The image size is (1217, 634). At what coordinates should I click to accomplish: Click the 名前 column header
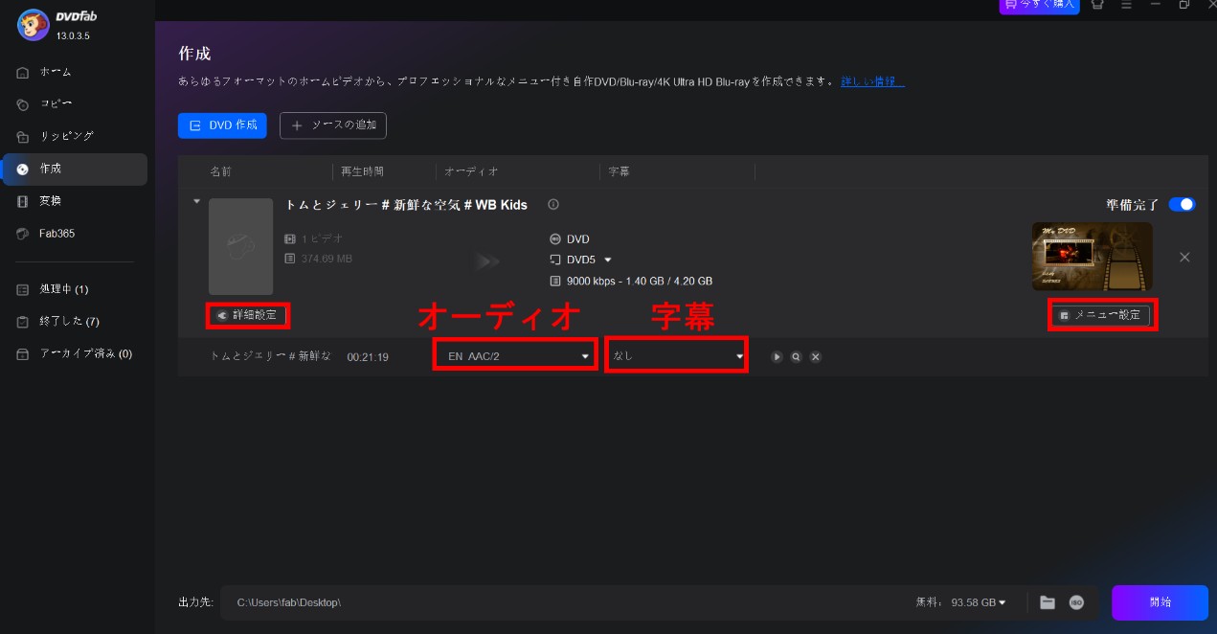[220, 171]
